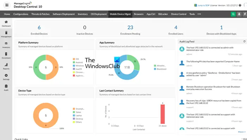The image size is (247, 140).
Task: Click the red 31 above bar
Action: 163,114
